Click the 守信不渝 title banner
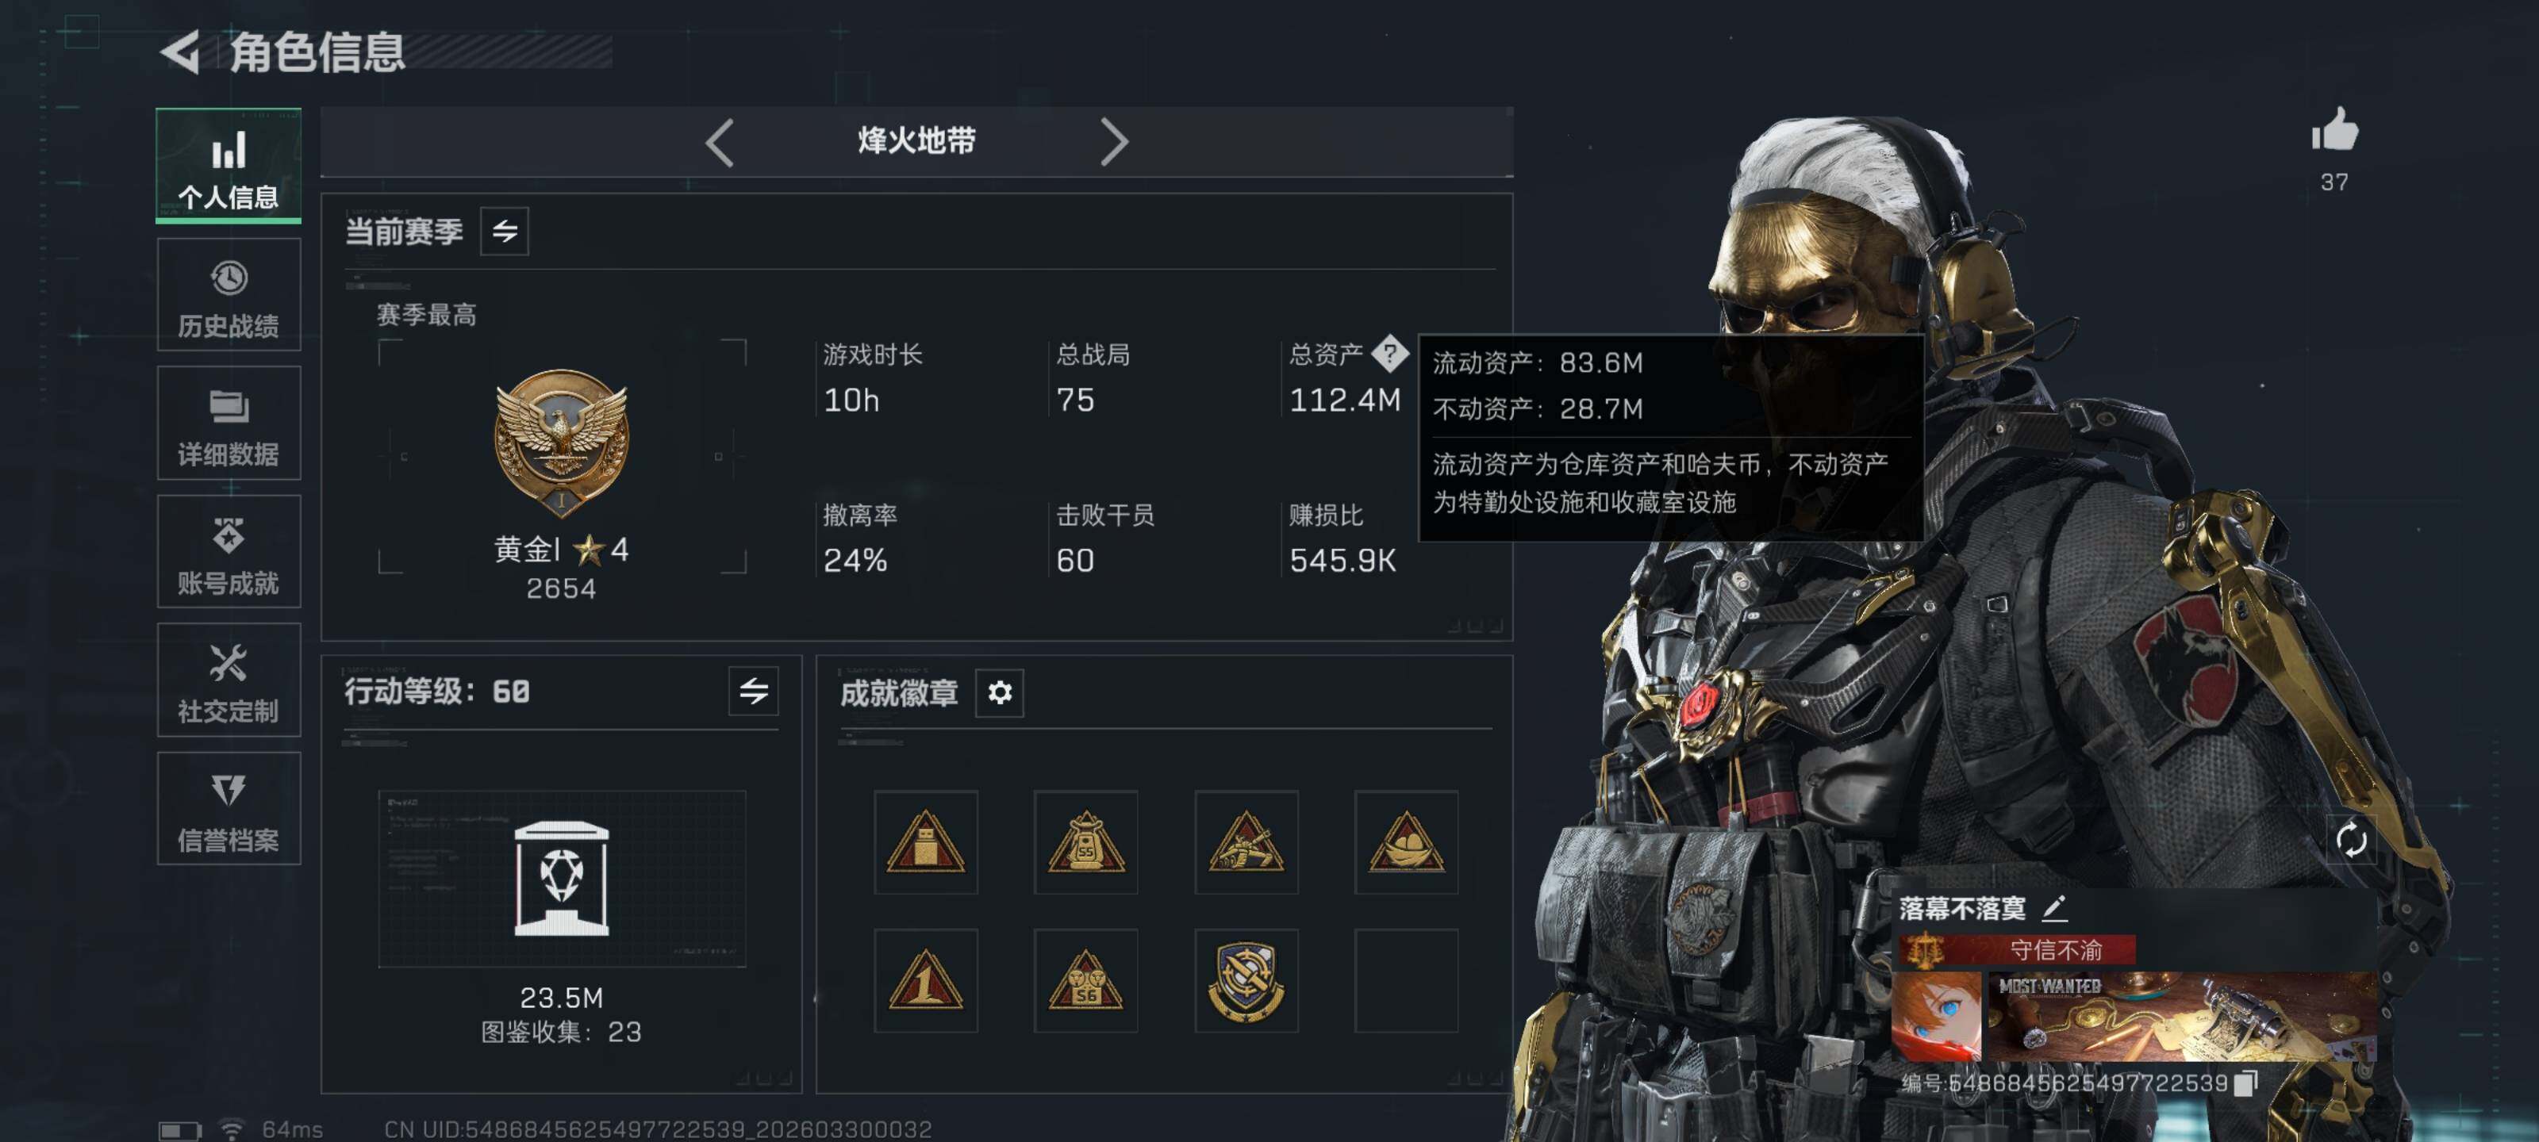This screenshot has height=1142, width=2539. tap(2017, 950)
